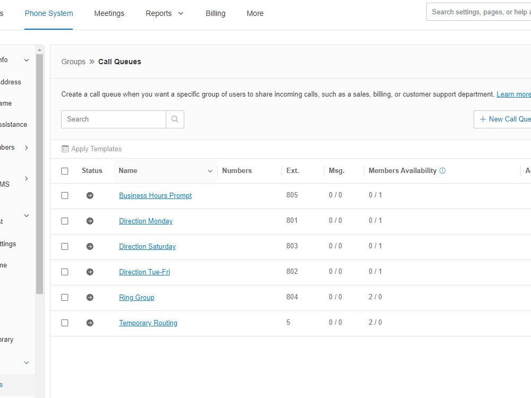Check the checkbox for Temporary Routing row
The height and width of the screenshot is (398, 531).
pyautogui.click(x=65, y=322)
